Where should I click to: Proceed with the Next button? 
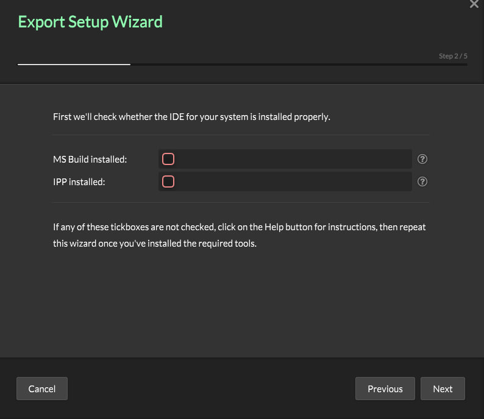[x=443, y=389]
